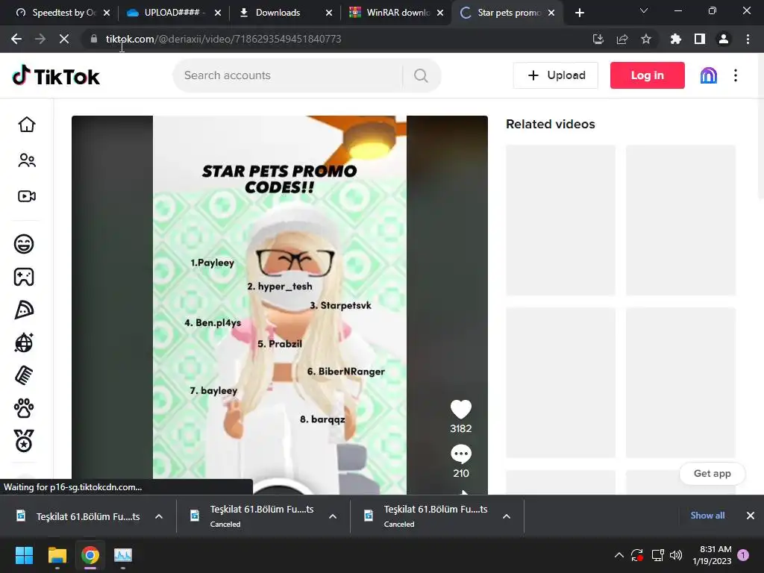Open TikTok three-dot more options menu

[736, 75]
